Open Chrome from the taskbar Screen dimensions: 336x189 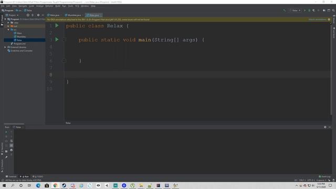coord(55,185)
